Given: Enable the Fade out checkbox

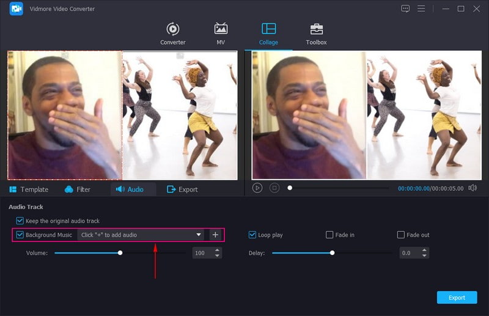Looking at the screenshot, I should (401, 235).
